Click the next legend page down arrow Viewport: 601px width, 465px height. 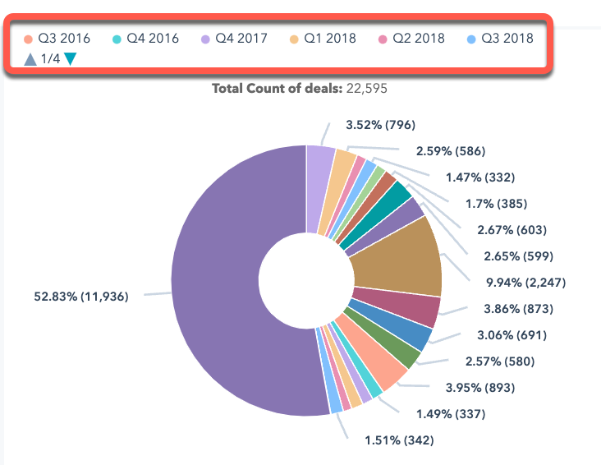[x=71, y=58]
